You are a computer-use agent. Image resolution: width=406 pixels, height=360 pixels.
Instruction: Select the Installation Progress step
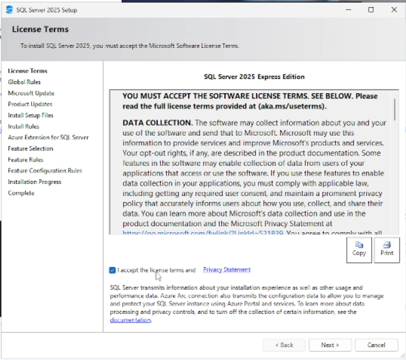pos(34,182)
